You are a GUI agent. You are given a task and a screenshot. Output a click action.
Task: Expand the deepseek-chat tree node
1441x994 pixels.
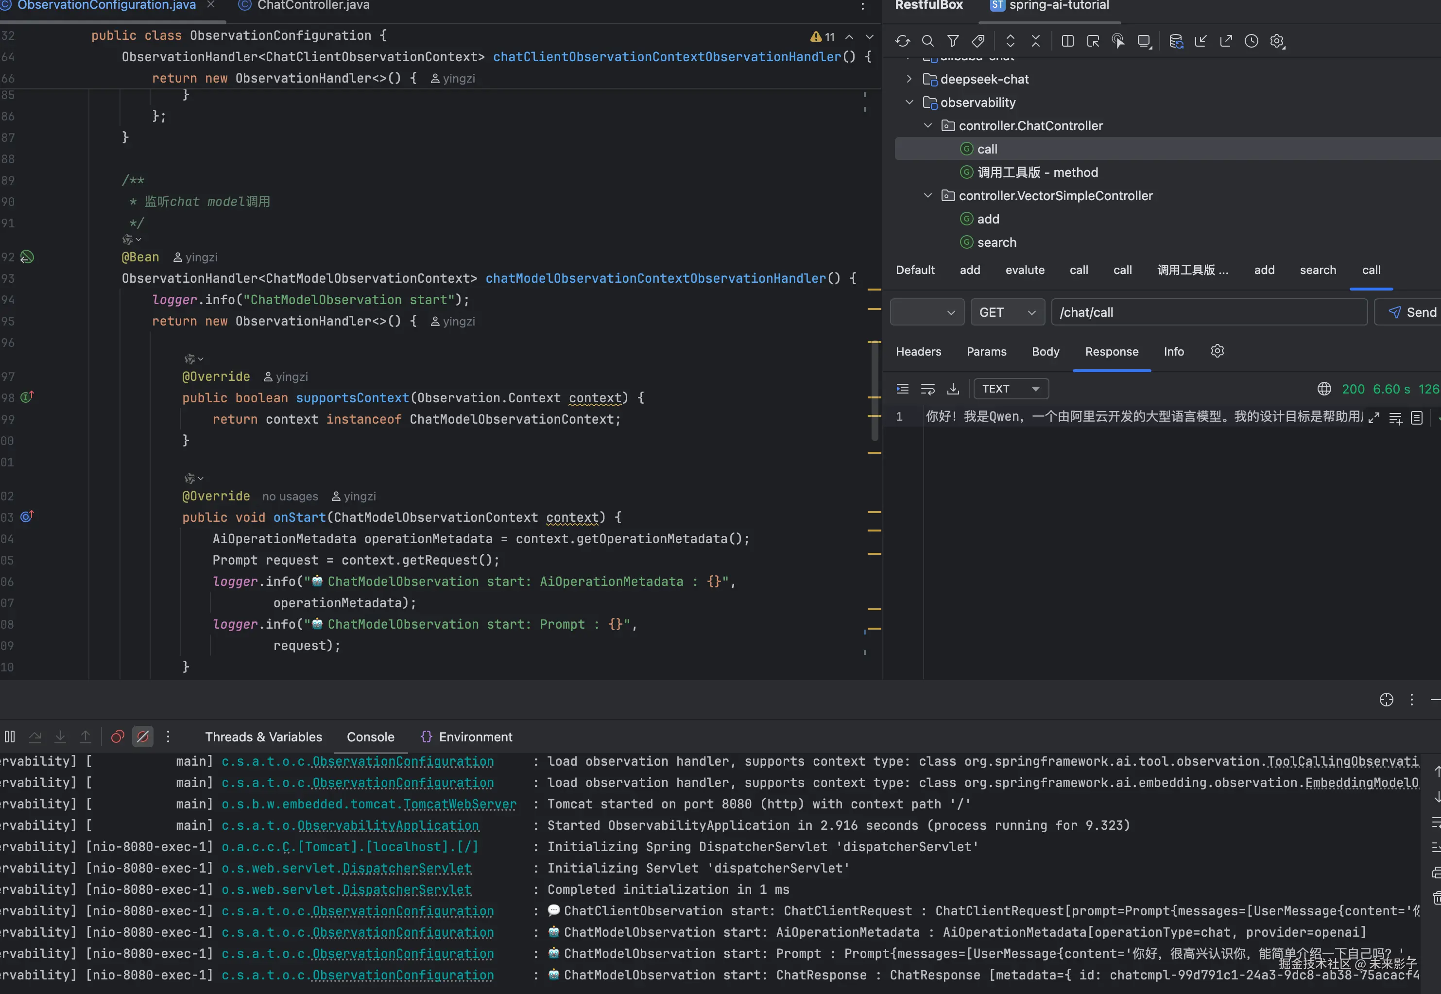[909, 79]
